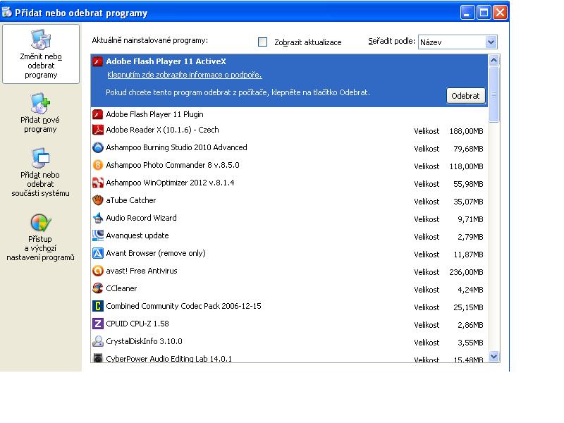Select the Avant Browser icon
564x423 pixels.
[99, 253]
